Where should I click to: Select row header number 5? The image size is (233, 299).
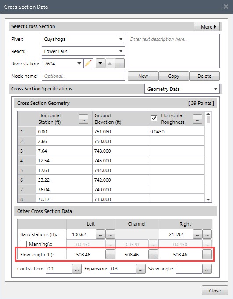(x=27, y=170)
